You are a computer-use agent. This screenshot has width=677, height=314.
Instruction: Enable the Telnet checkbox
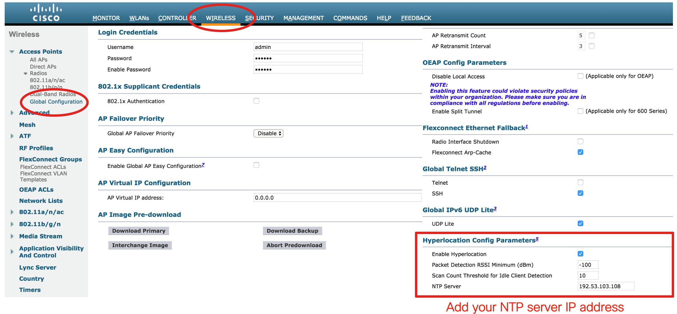[x=580, y=182]
